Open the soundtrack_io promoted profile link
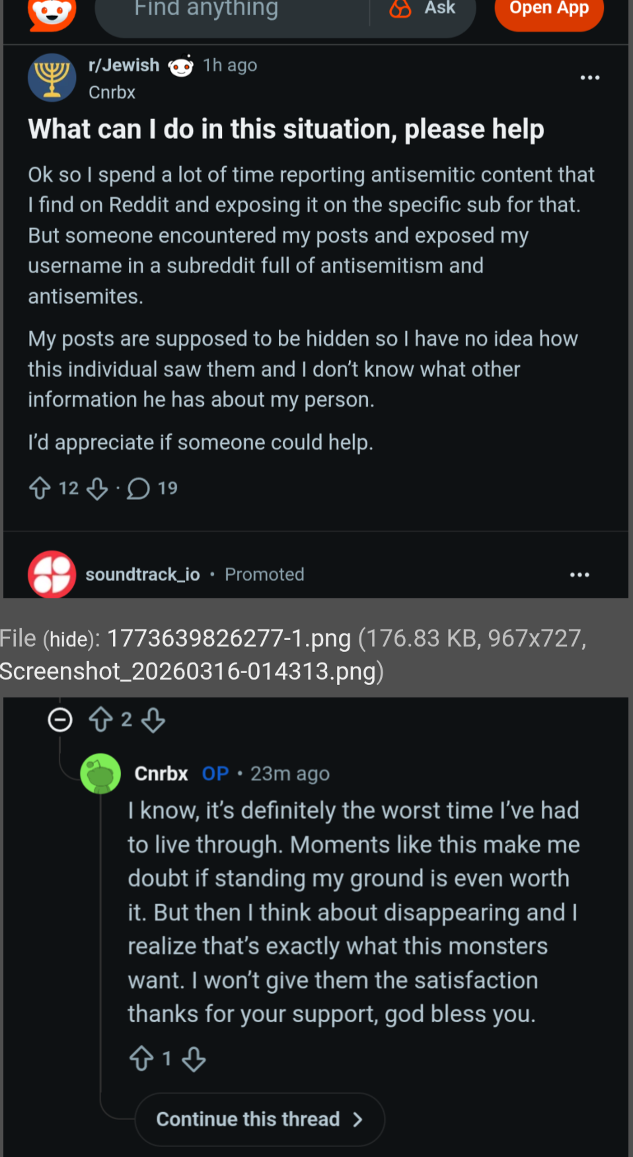The height and width of the screenshot is (1157, 633). 143,575
